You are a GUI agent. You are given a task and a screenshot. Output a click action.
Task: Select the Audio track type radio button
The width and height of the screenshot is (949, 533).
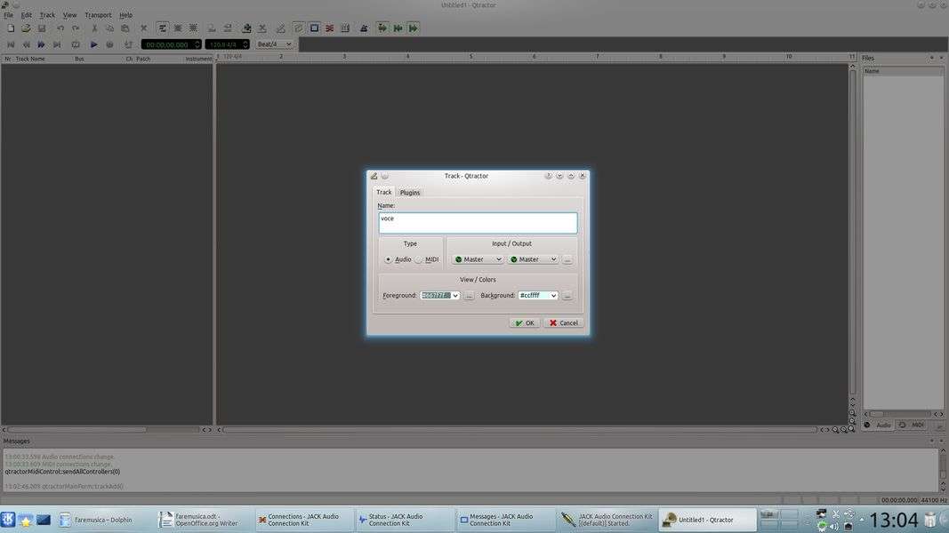tap(388, 259)
